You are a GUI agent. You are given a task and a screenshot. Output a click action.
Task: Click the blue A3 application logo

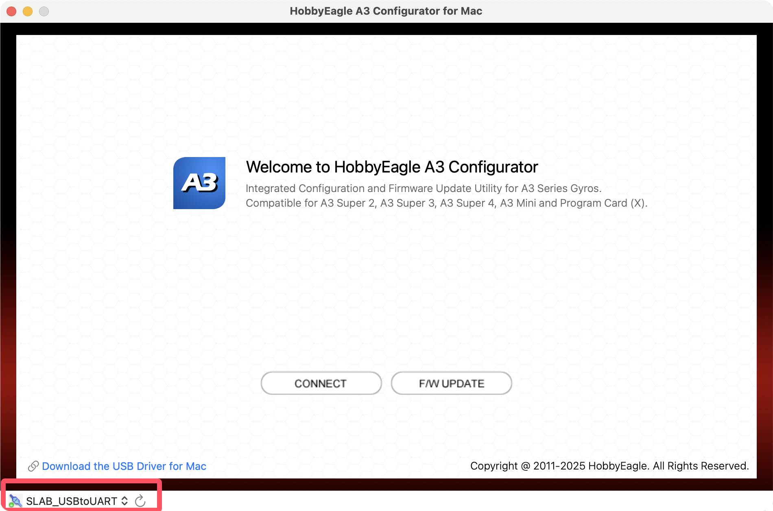point(199,183)
